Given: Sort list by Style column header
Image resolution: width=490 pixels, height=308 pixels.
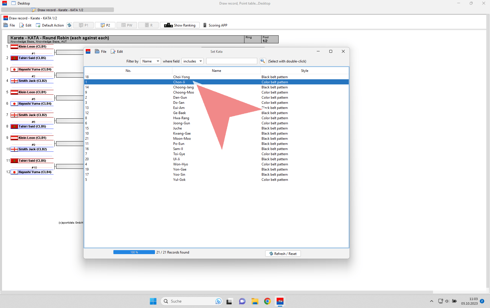Looking at the screenshot, I should click(304, 71).
